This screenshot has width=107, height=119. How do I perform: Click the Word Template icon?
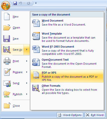36,36
